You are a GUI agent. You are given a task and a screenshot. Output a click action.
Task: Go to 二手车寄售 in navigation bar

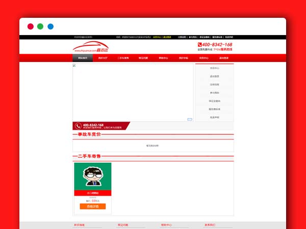point(123,58)
